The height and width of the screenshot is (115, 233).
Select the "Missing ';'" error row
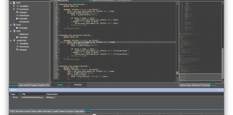116,97
